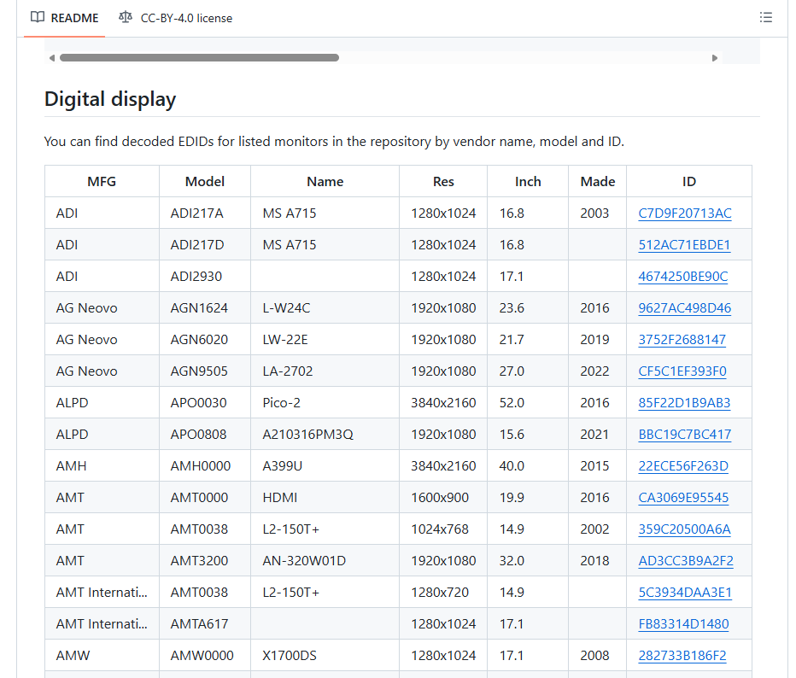The image size is (796, 678).
Task: Select made cell 2008
Action: coord(598,655)
